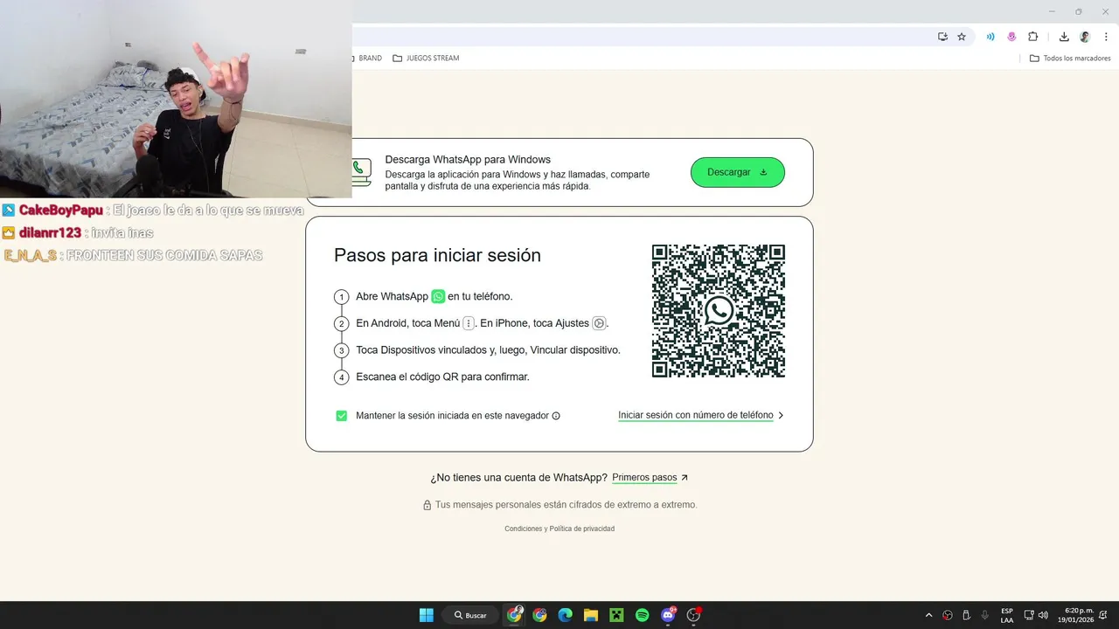This screenshot has height=629, width=1119.
Task: Click the info icon beside Mantener la sesión
Action: click(x=556, y=416)
